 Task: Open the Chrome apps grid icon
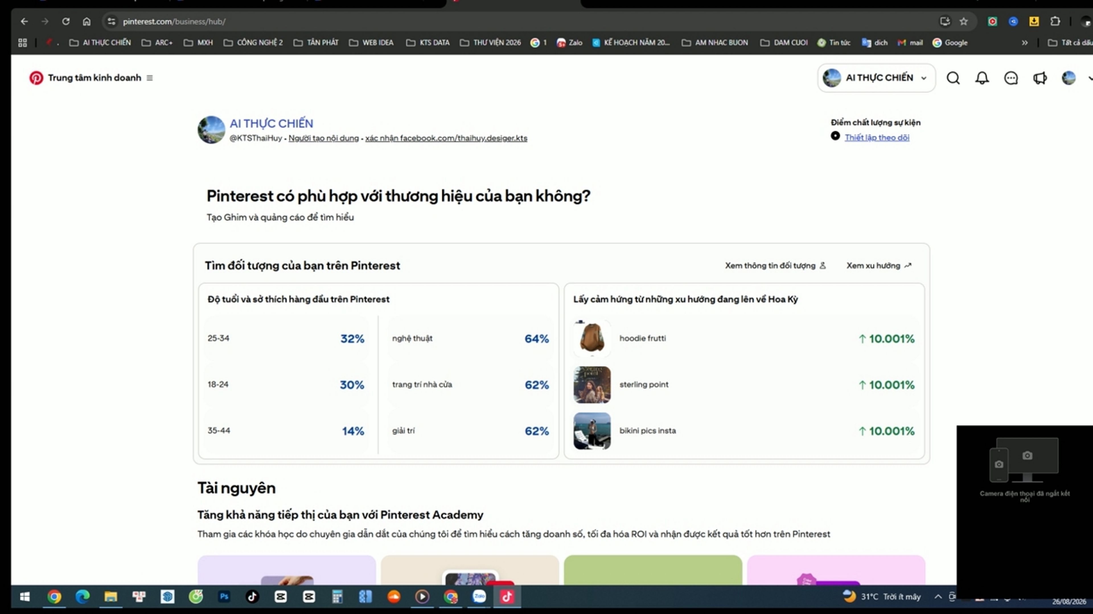click(22, 42)
